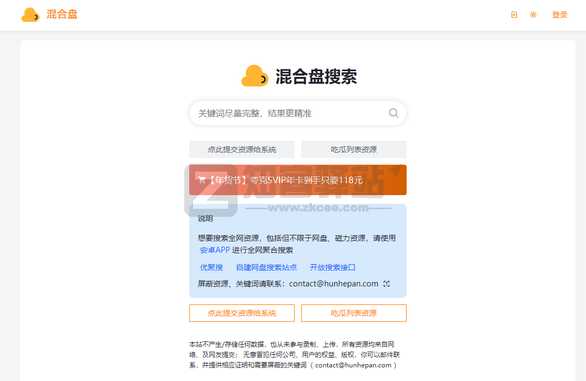This screenshot has height=381, width=586.
Task: Click the shopping cart icon in the promo banner
Action: (201, 179)
